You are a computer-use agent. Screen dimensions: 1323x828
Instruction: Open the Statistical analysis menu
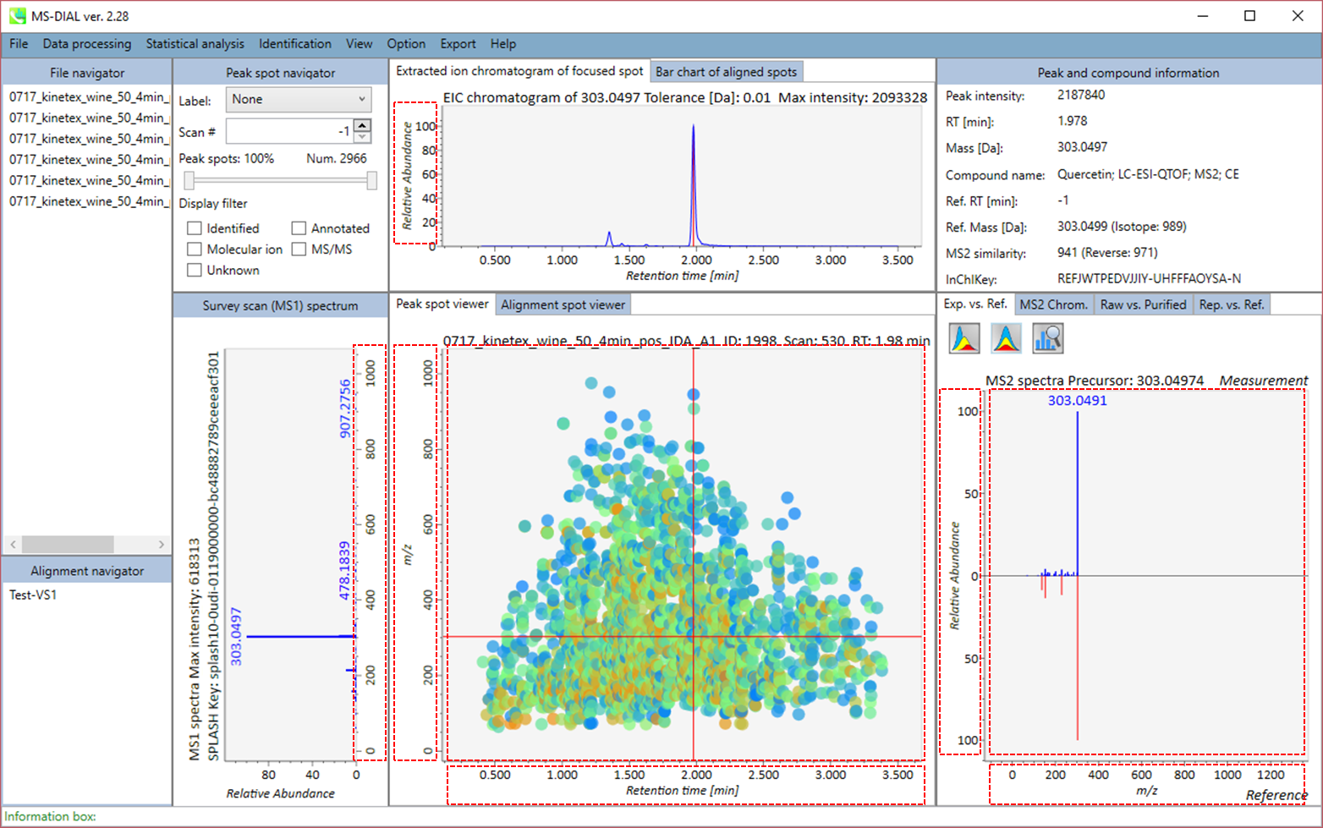tap(195, 44)
